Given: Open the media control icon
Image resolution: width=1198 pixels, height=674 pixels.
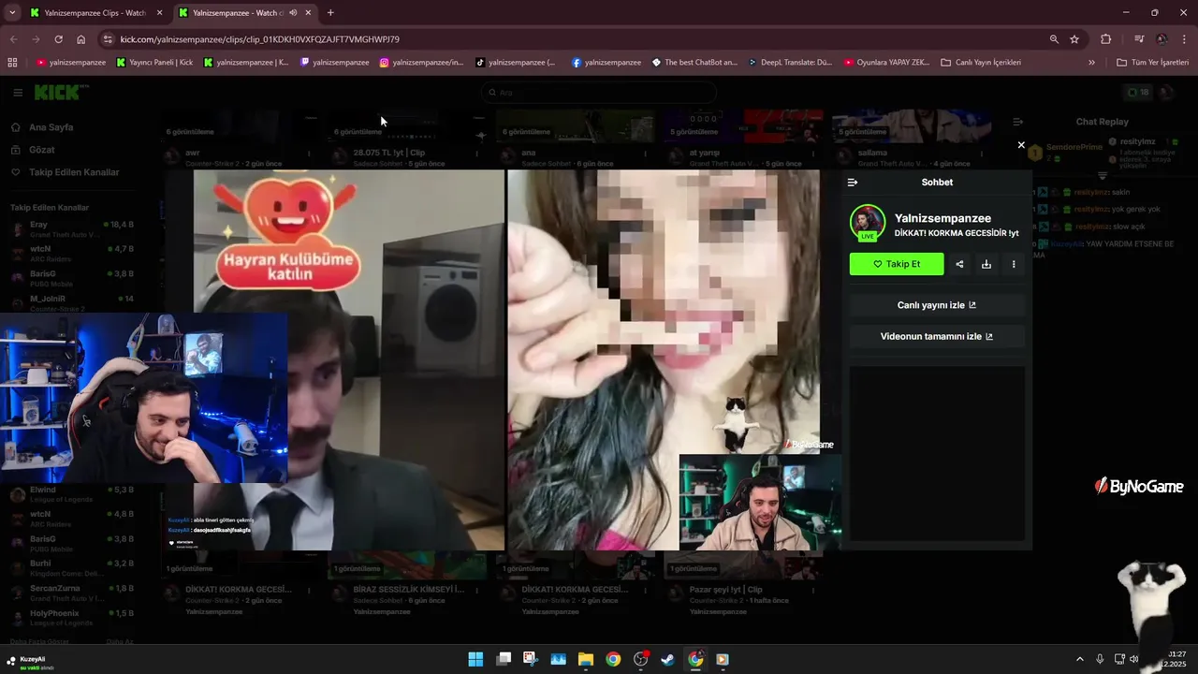Looking at the screenshot, I should 1139,39.
